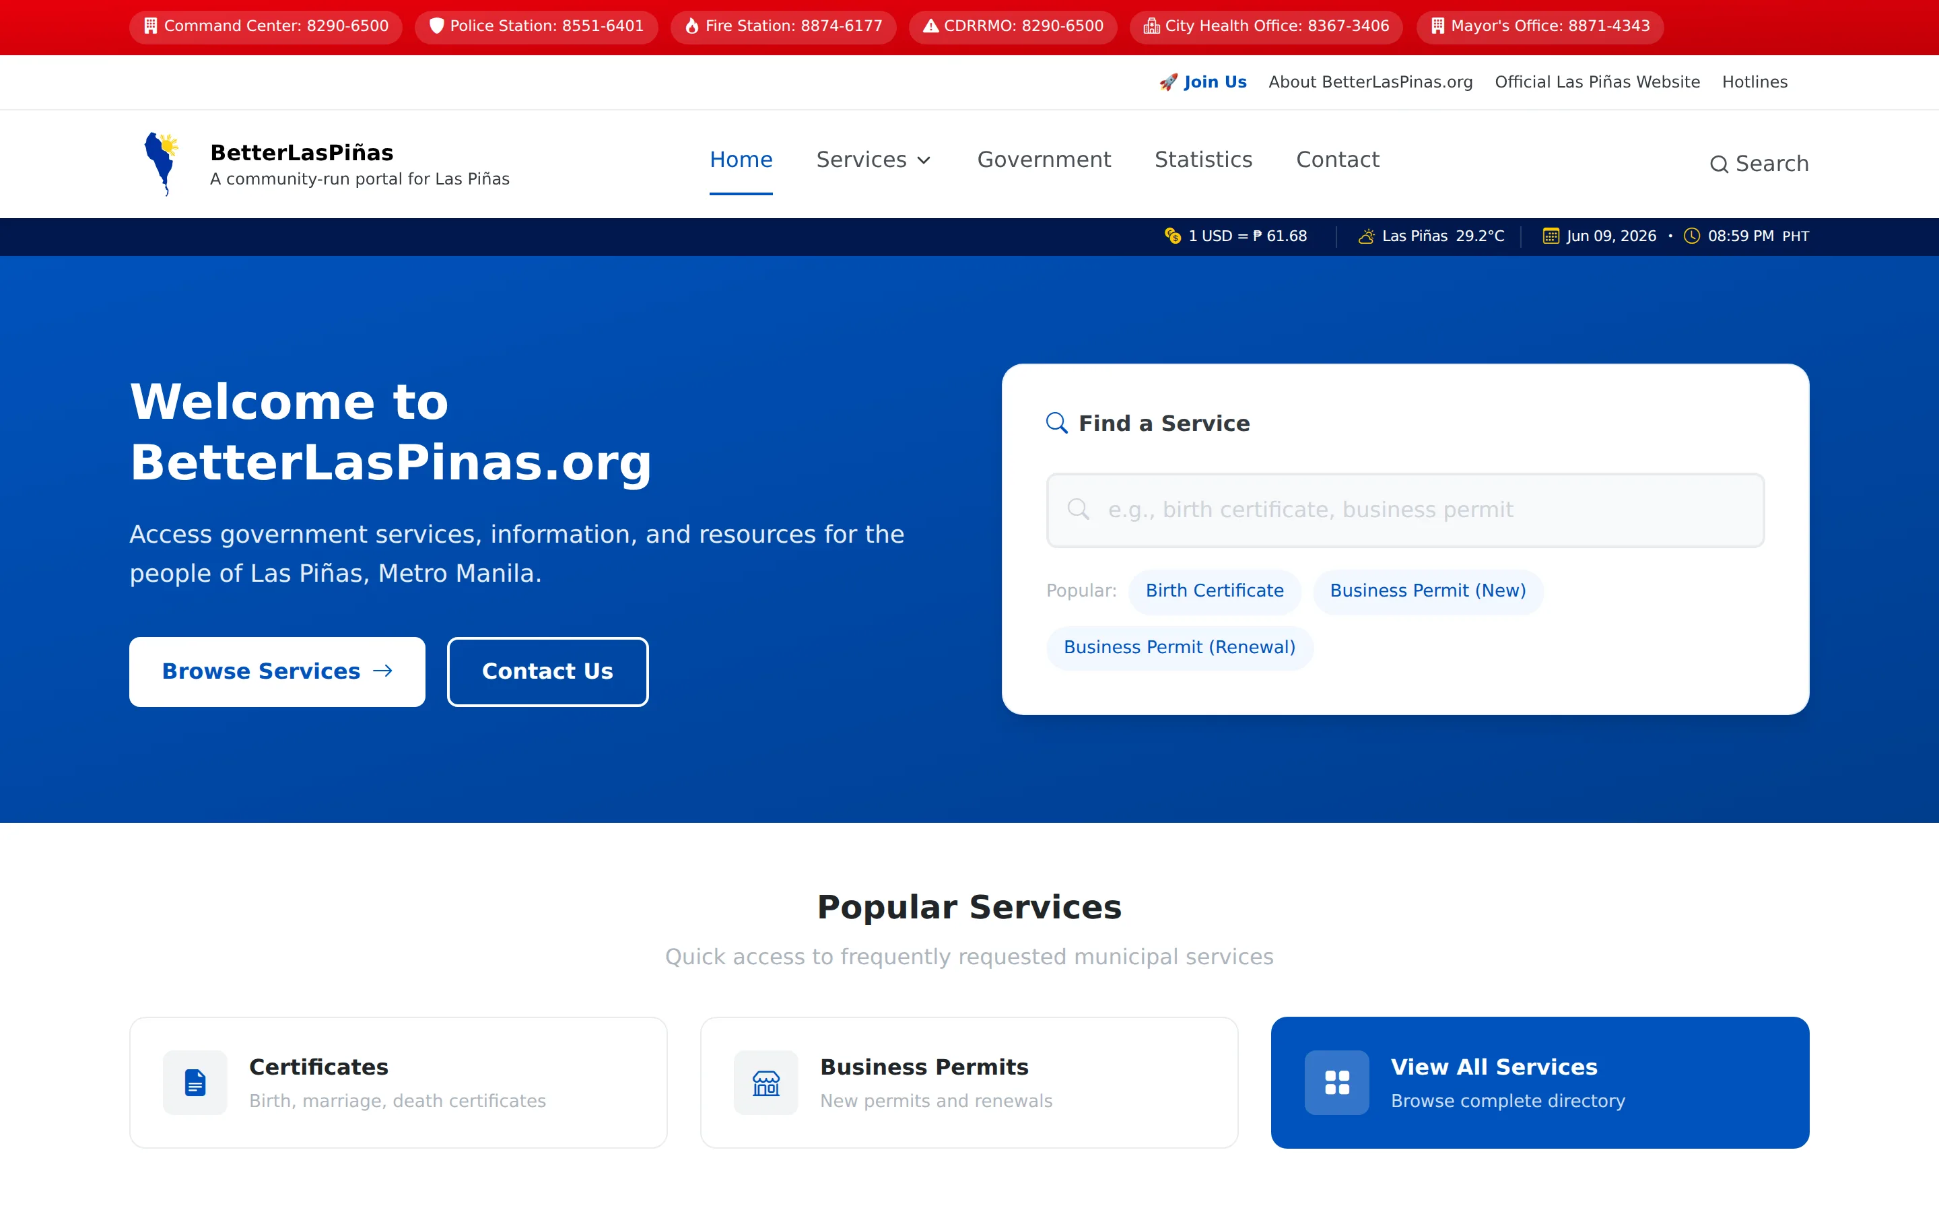
Task: Click the BetterLasPiñas map logo icon
Action: coord(161,164)
